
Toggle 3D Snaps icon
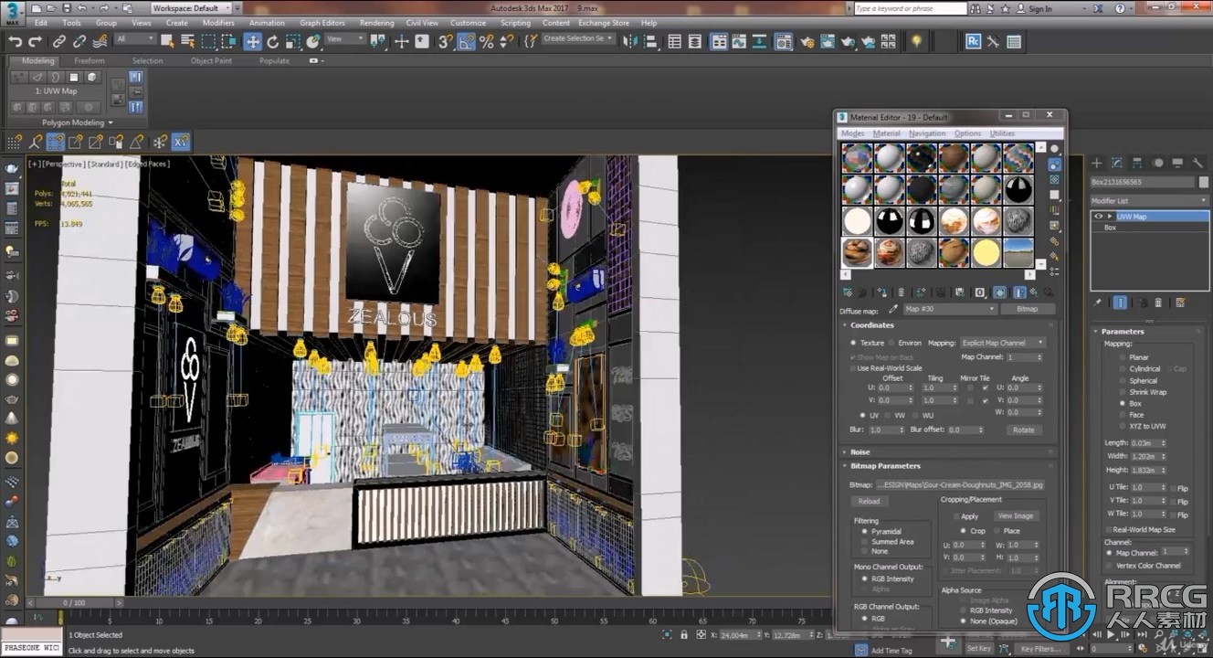tap(445, 41)
